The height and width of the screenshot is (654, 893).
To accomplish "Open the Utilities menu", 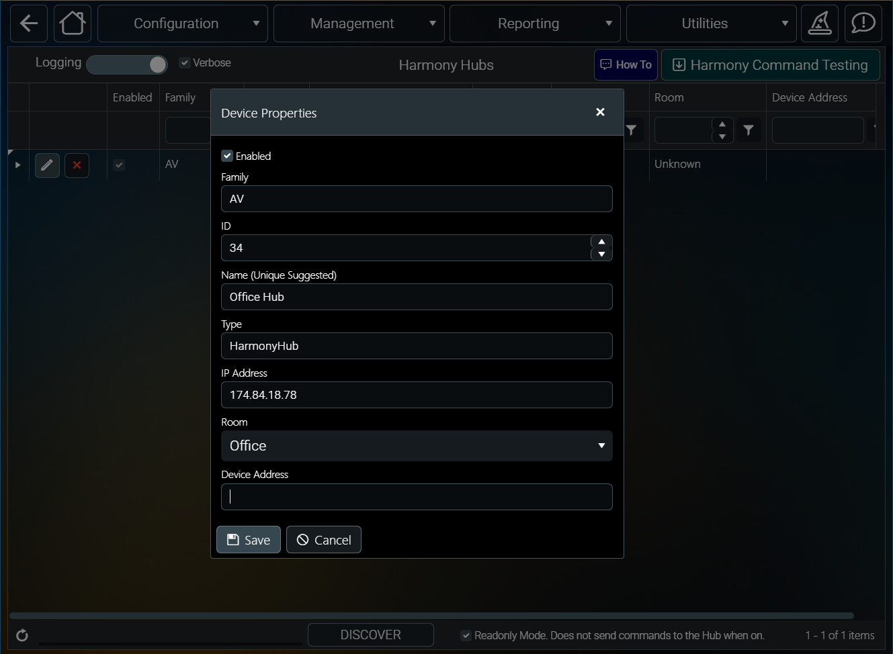I will (712, 24).
